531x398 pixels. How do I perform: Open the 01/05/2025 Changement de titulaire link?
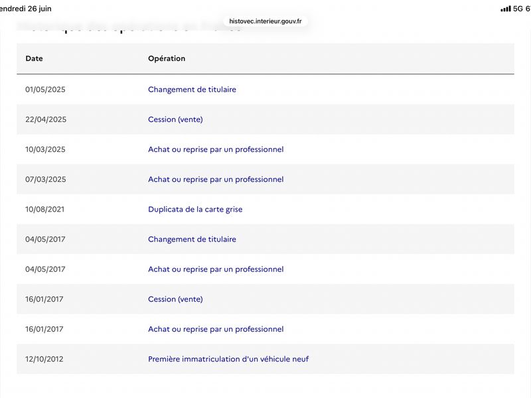[192, 90]
